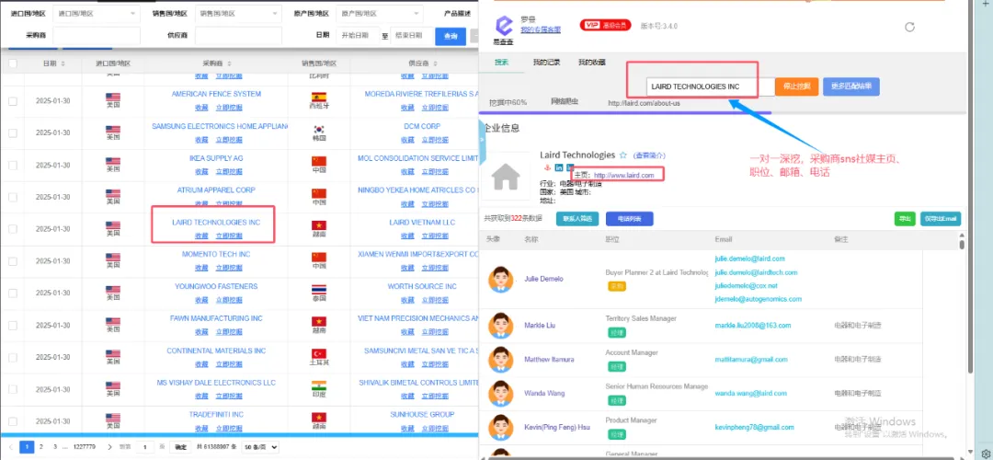Check the IKEA SUPPLY AG row checkbox

click(x=13, y=166)
